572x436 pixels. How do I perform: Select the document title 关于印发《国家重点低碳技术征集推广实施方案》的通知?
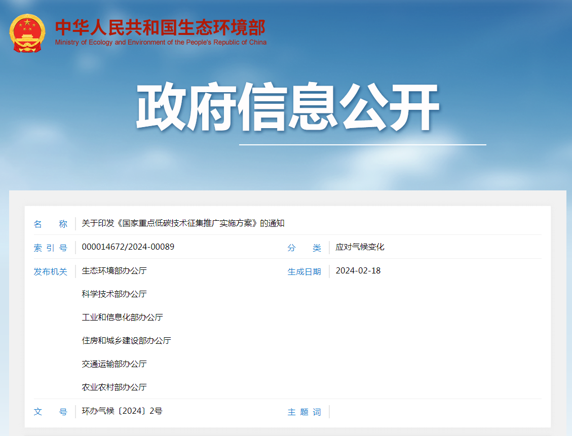[x=183, y=223]
